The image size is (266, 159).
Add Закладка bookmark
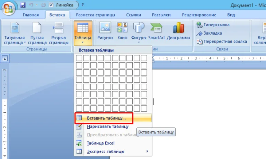point(209,33)
